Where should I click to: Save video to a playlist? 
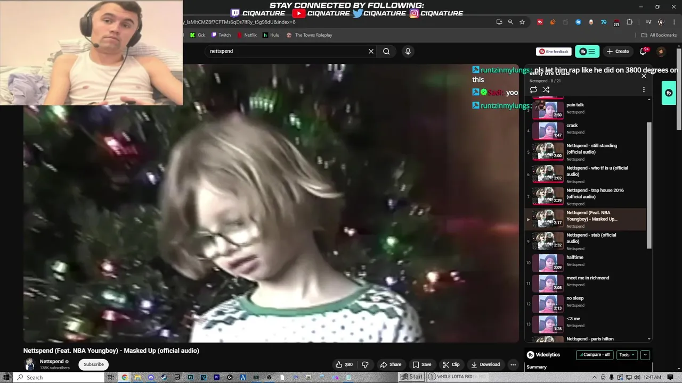tap(422, 364)
